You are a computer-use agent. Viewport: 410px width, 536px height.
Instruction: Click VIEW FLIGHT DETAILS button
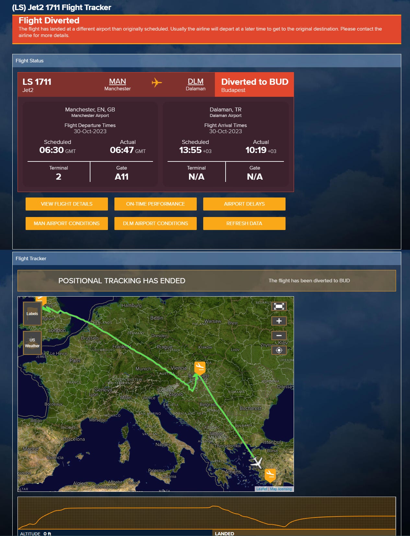click(x=67, y=204)
